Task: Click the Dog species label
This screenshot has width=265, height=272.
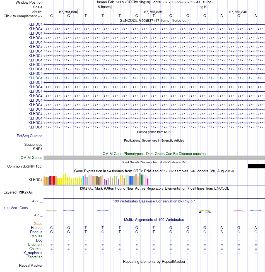Action: click(x=39, y=240)
